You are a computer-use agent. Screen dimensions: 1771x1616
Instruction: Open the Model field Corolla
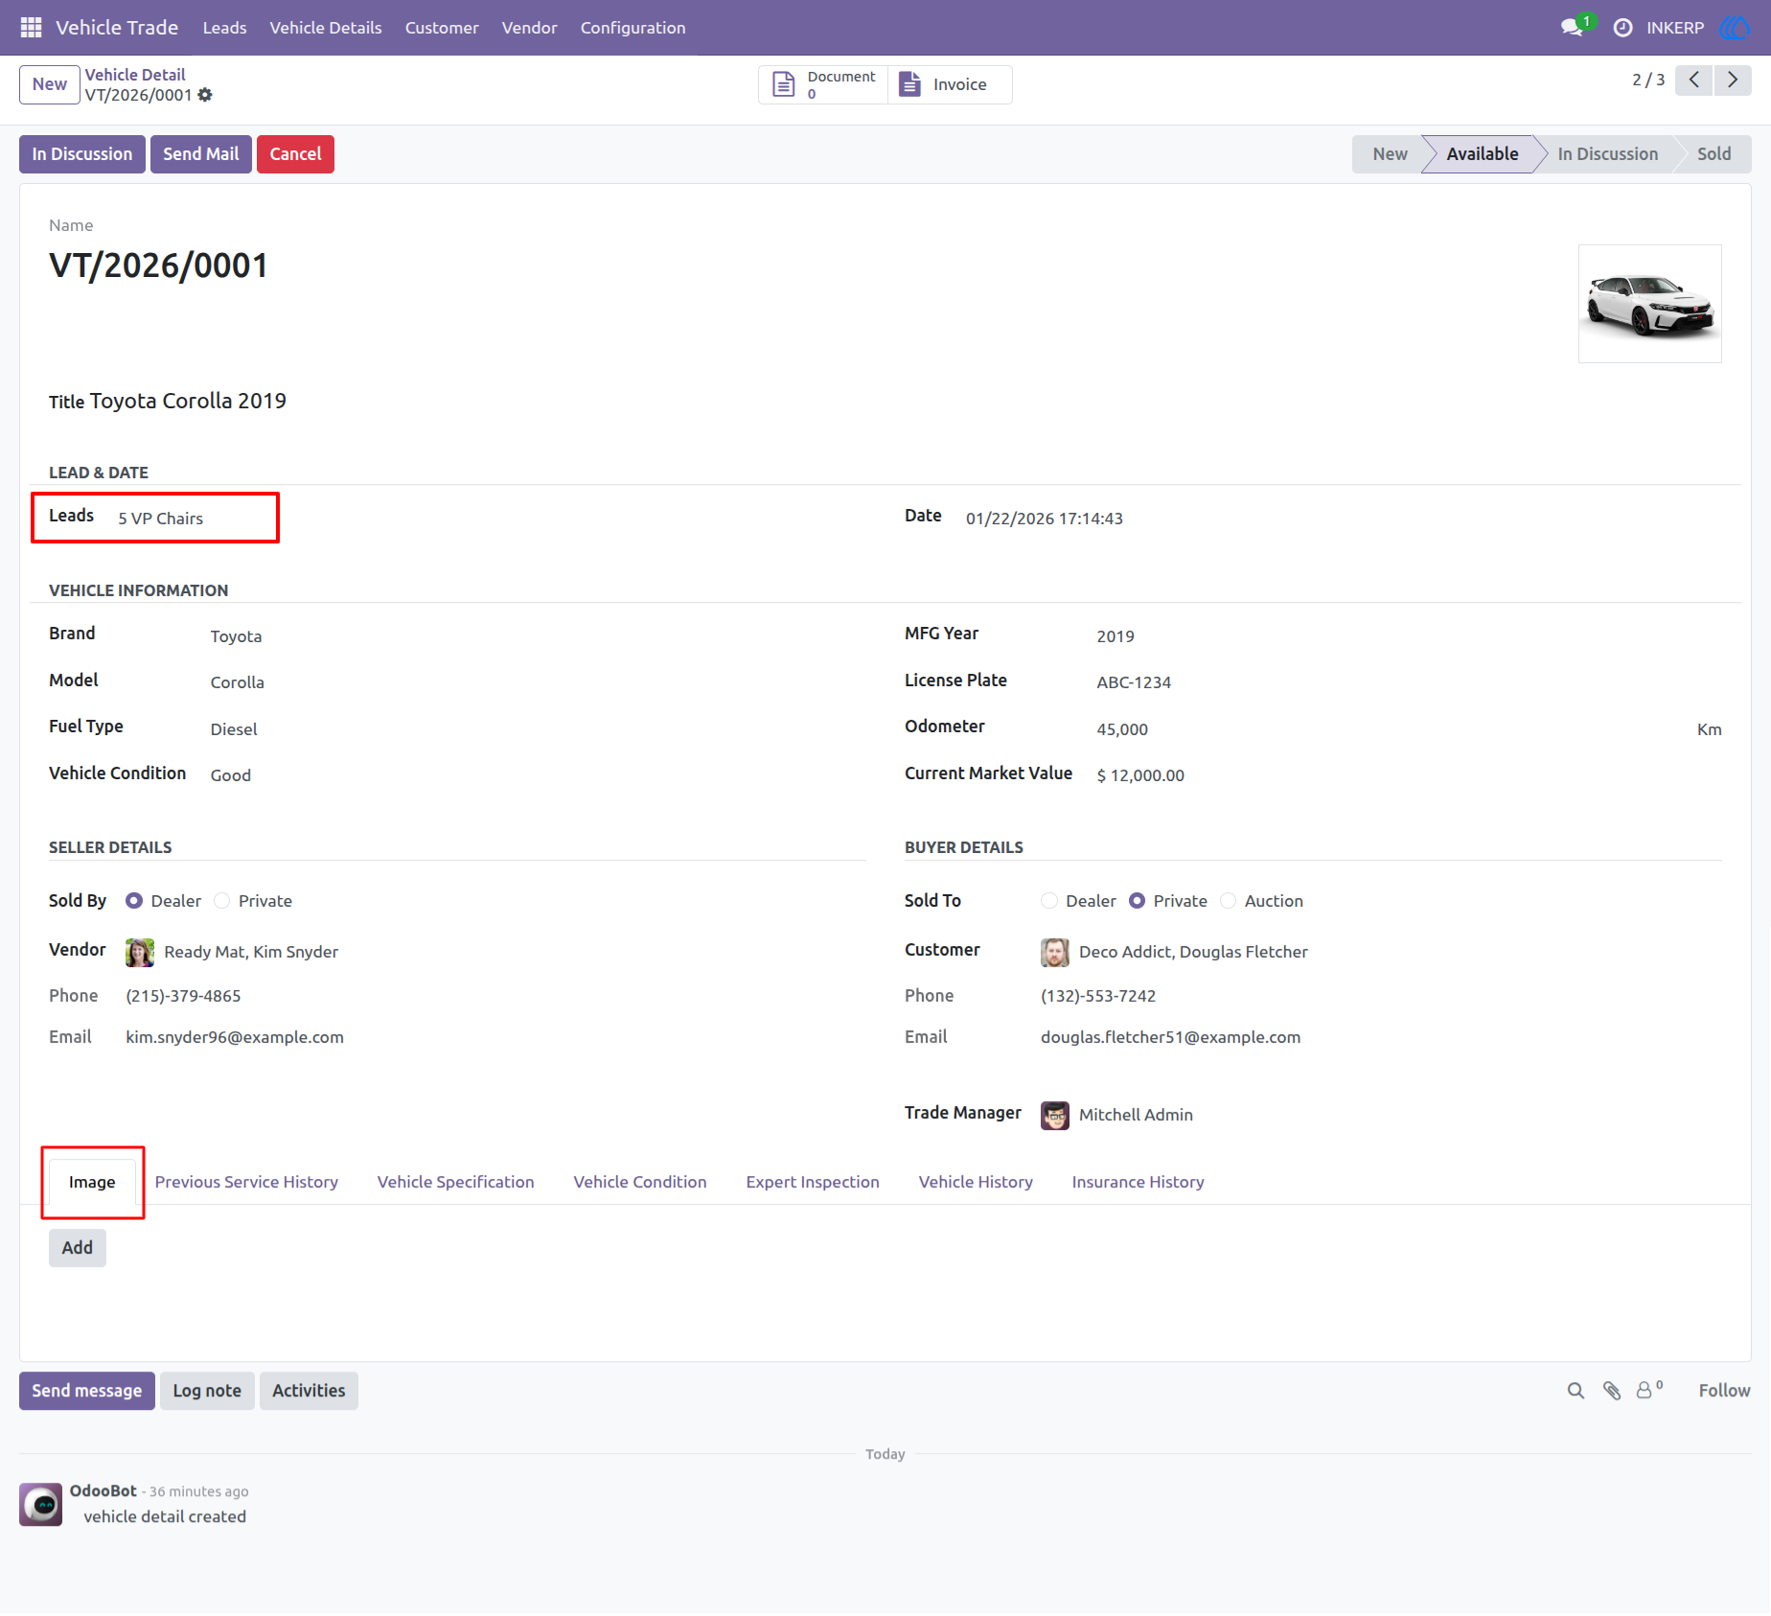[237, 682]
